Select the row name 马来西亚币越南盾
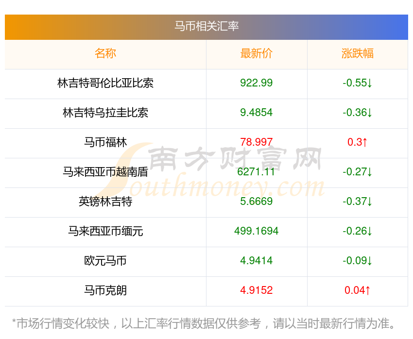This screenshot has width=413, height=339. point(105,172)
